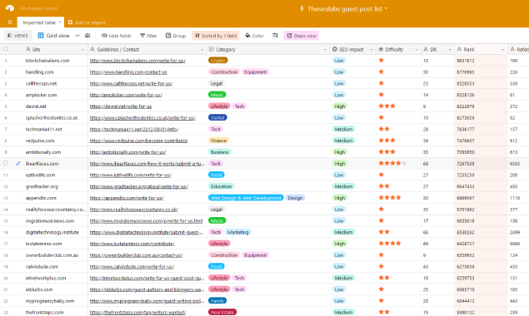The width and height of the screenshot is (529, 316).
Task: Click the expand record arrow for iheartfaces.com
Action: coord(18,163)
